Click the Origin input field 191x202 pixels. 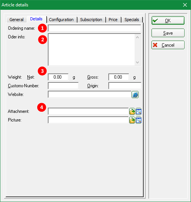[x=125, y=86]
